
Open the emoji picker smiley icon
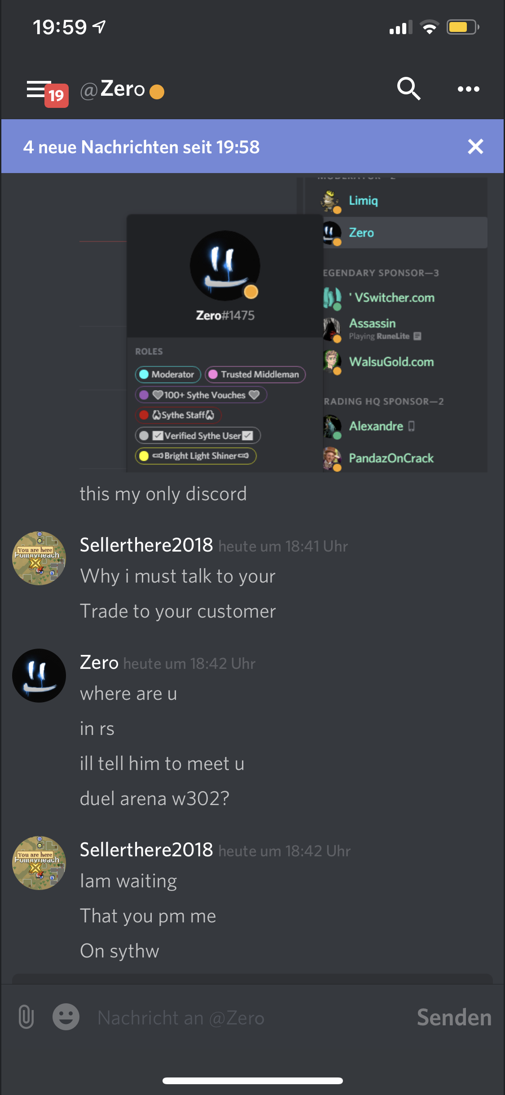point(66,1017)
